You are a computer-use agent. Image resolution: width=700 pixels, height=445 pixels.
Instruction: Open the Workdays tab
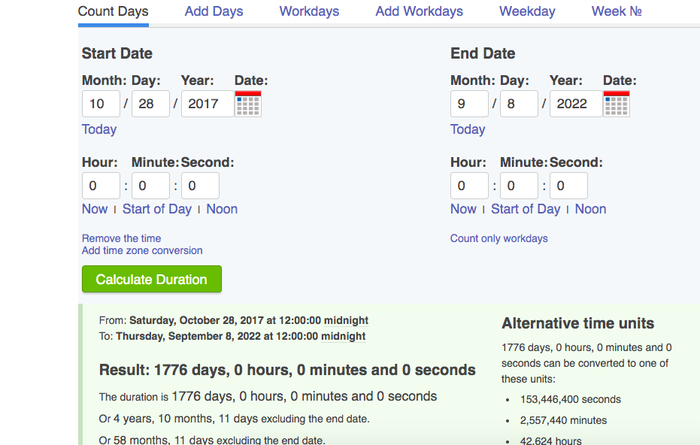click(x=309, y=11)
